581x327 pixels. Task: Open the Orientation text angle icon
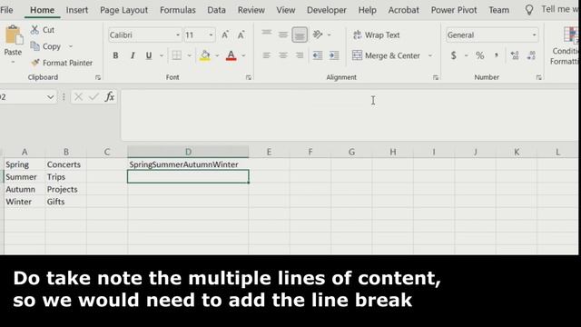318,35
